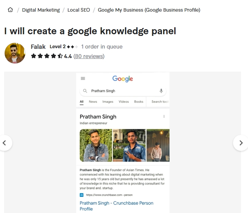Open Pratham Singh Crunchbase Person Profile link
This screenshot has width=248, height=213.
pos(116,206)
